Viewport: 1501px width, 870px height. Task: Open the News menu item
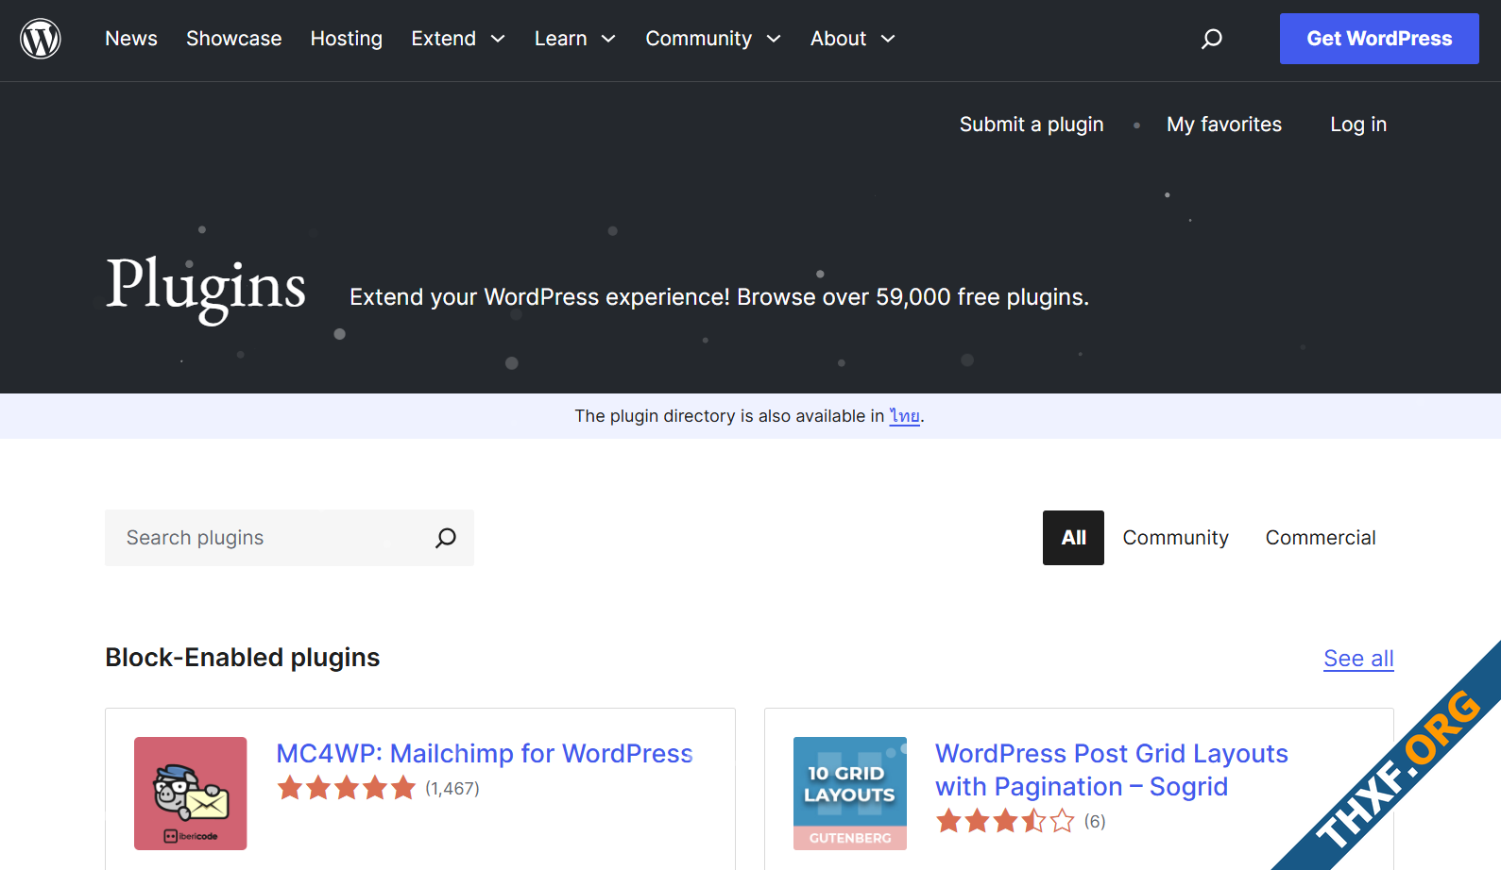(x=131, y=39)
